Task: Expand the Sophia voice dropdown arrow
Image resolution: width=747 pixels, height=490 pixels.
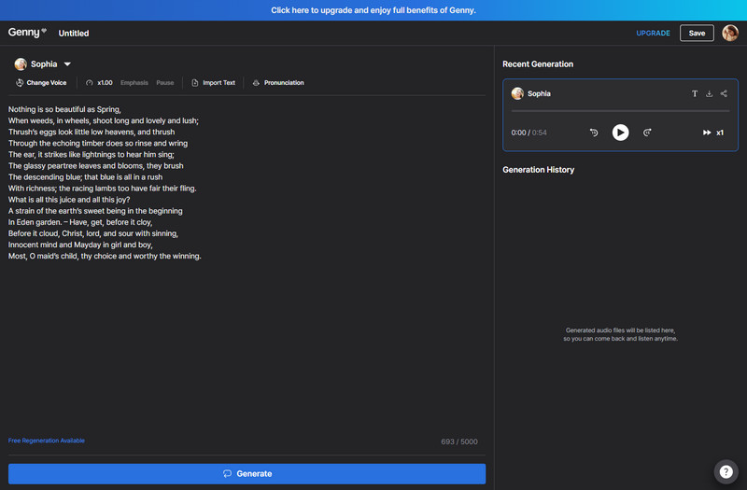Action: 67,64
